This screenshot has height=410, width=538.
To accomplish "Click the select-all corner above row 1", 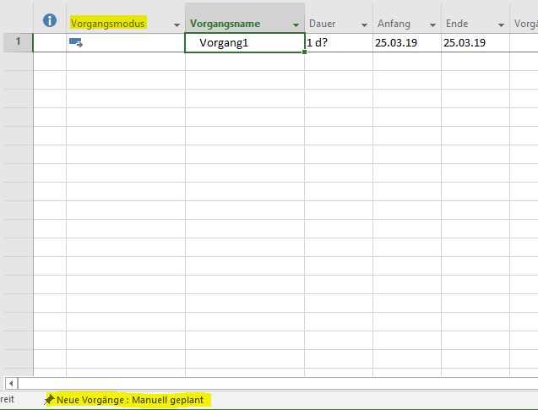I will point(17,17).
